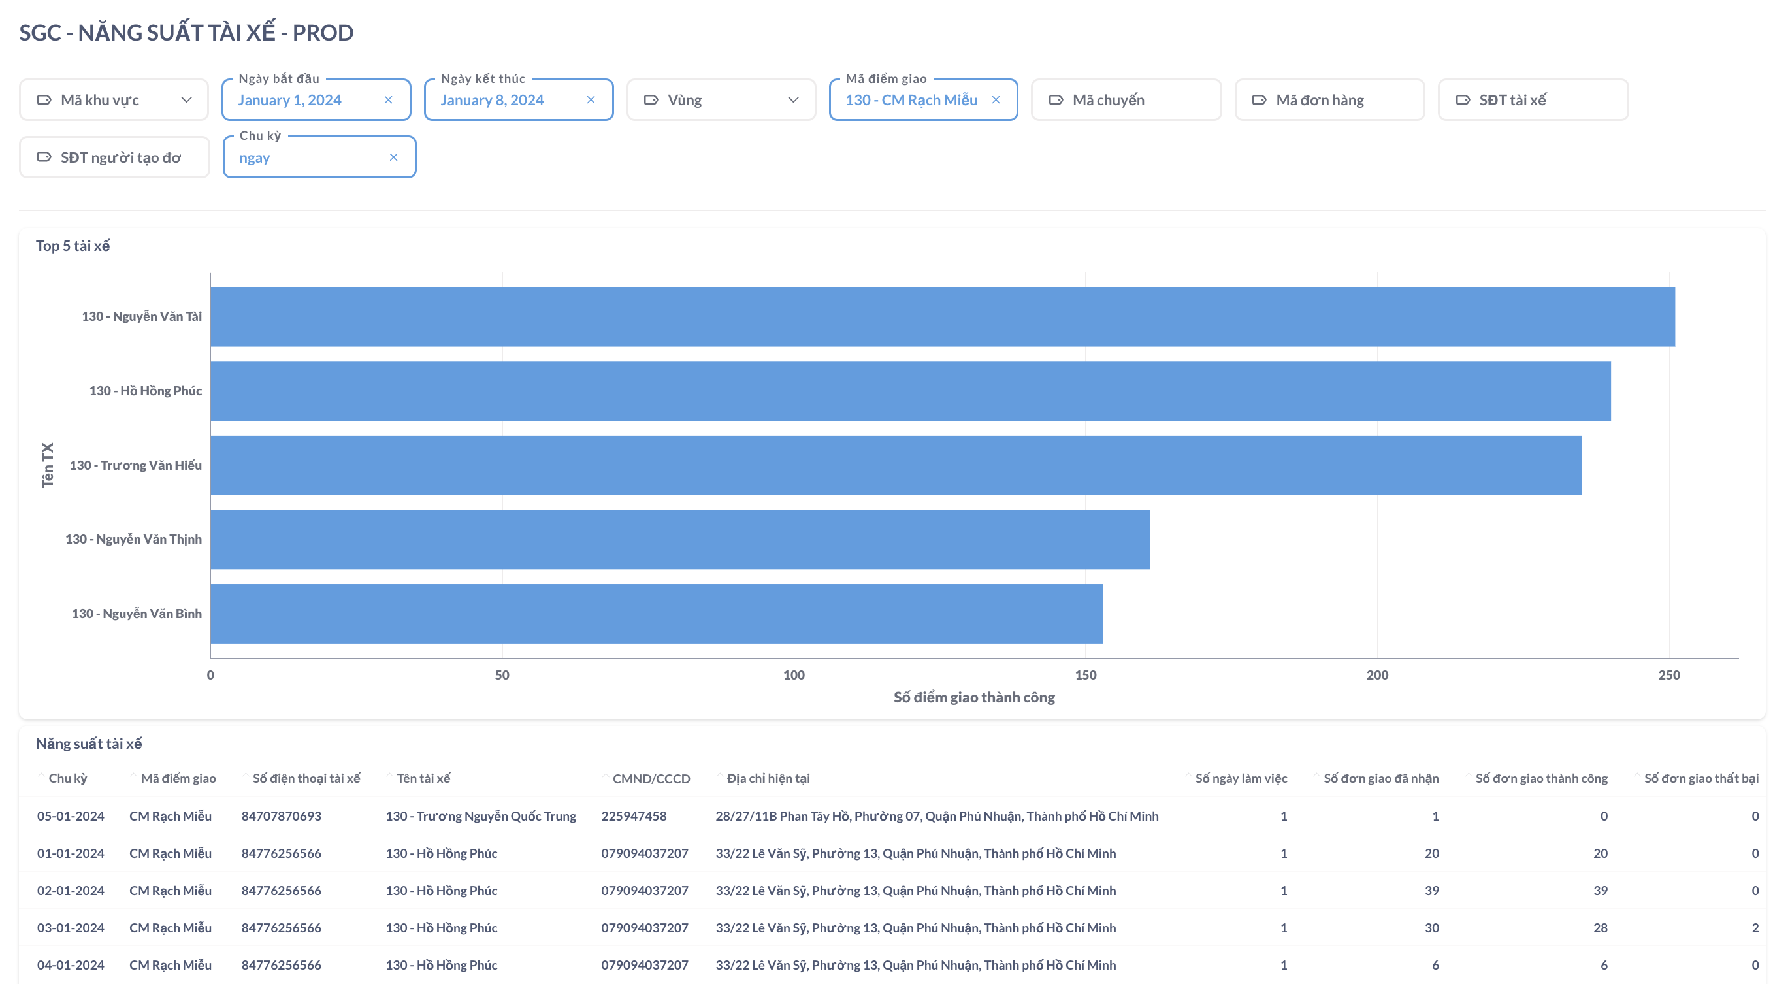Expand the Mã khu vực dropdown chevron
This screenshot has width=1773, height=984.
(x=187, y=100)
